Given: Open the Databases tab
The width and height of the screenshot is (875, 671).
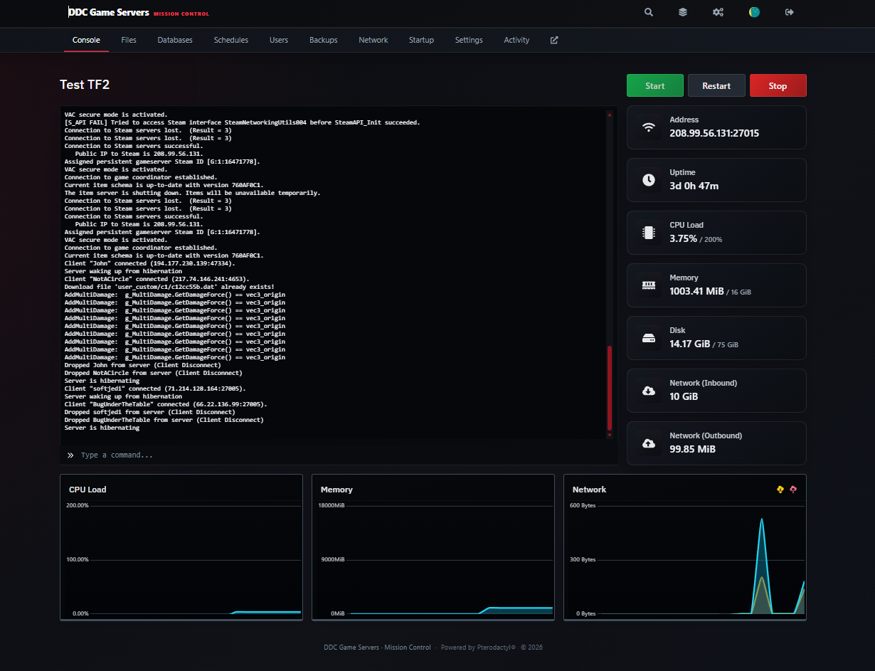Looking at the screenshot, I should tap(175, 40).
